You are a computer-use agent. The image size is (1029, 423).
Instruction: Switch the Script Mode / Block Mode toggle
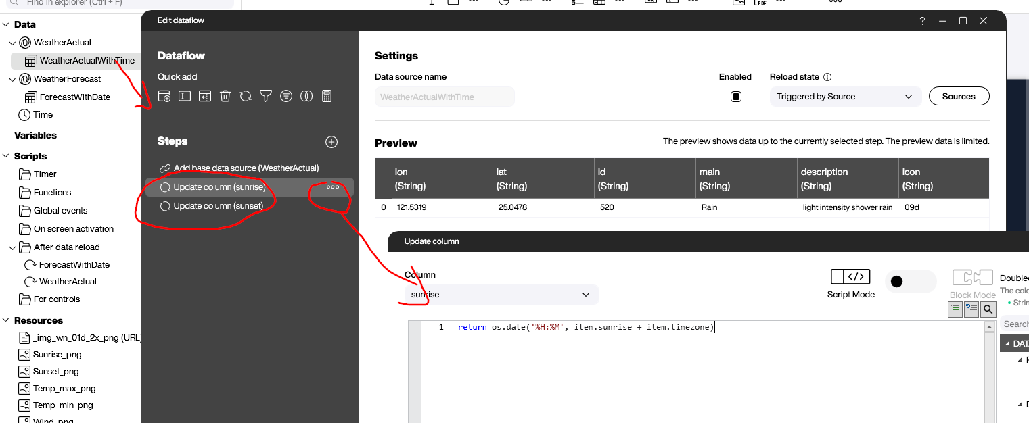[x=911, y=282]
